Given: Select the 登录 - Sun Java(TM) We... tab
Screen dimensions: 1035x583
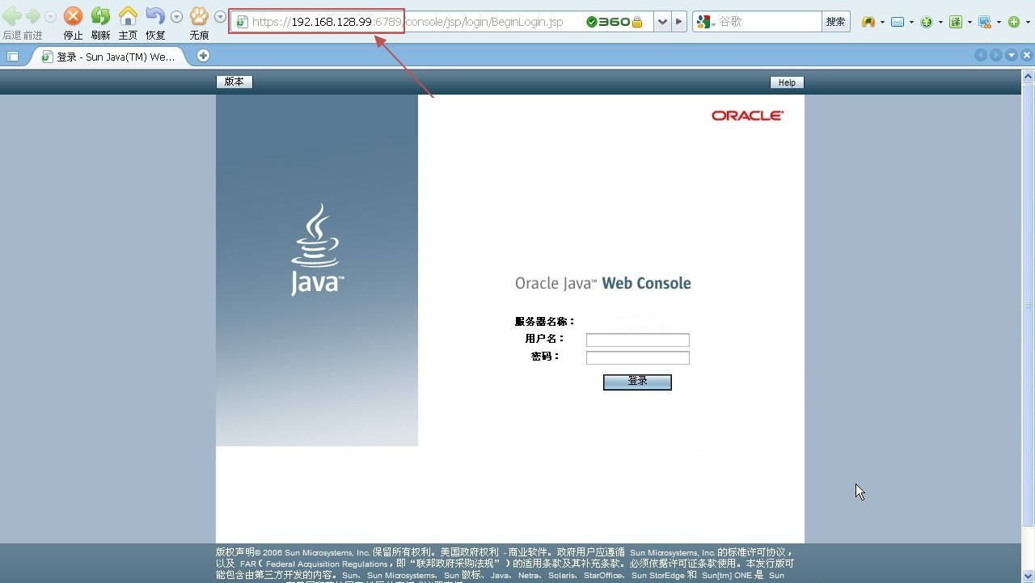Looking at the screenshot, I should (x=108, y=57).
